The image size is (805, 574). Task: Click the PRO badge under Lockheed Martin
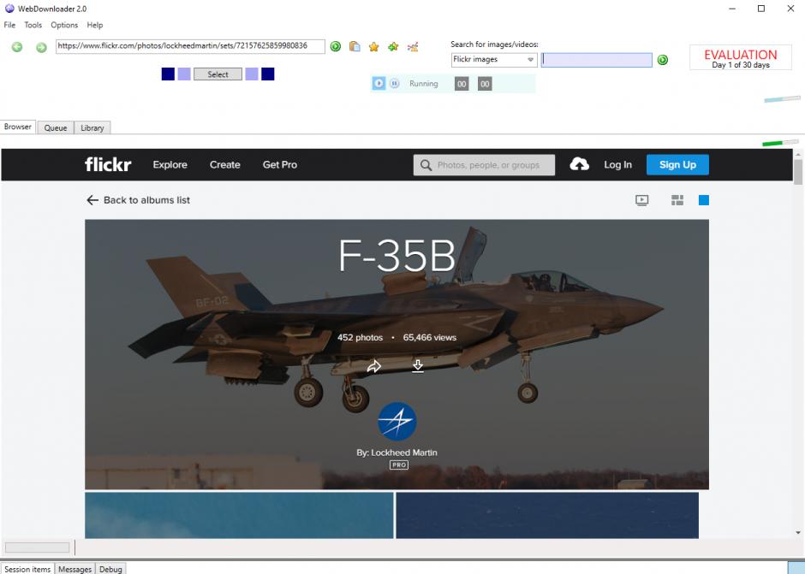coord(399,465)
